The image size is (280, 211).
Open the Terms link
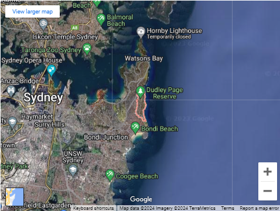coord(227,208)
